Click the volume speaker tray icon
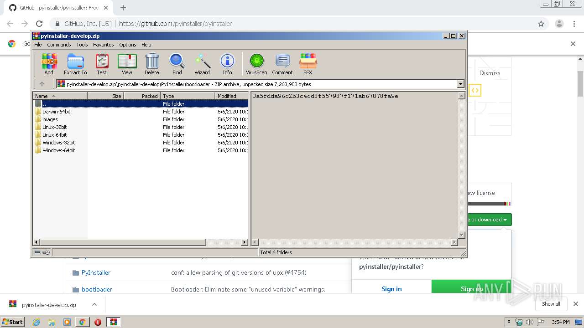Viewport: 584px width, 328px height. tap(529, 322)
